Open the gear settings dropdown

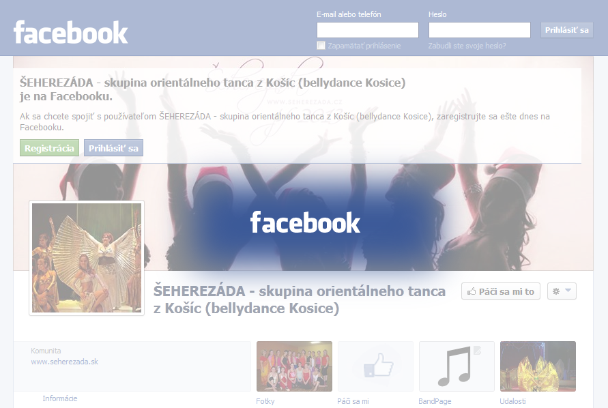click(562, 291)
